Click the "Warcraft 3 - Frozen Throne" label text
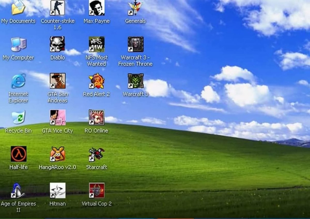 click(135, 61)
